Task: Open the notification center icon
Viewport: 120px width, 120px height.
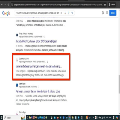Action: [x=113, y=118]
